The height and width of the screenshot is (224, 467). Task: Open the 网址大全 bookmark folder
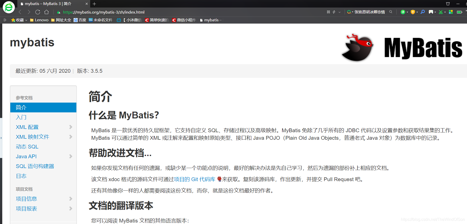tap(61, 20)
